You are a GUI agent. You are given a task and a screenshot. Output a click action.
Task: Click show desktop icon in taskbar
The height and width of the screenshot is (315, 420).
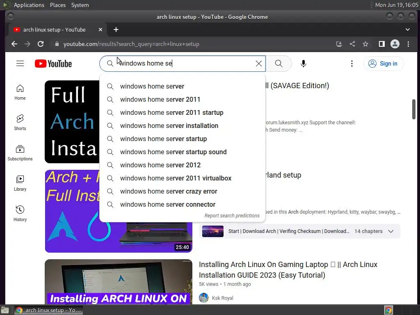[x=5, y=310]
